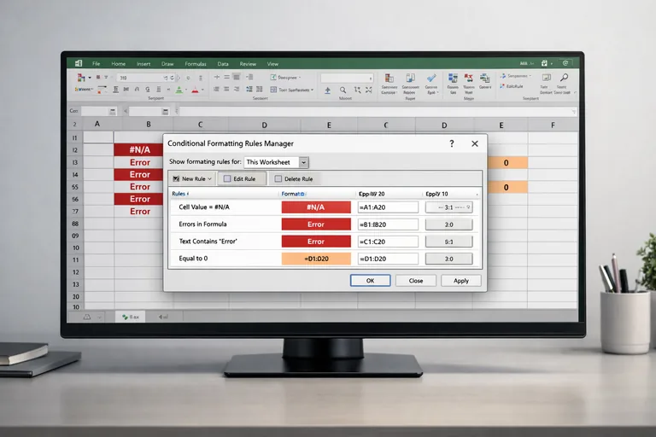
Task: Apply the green fill color icon
Action: pyautogui.click(x=179, y=90)
